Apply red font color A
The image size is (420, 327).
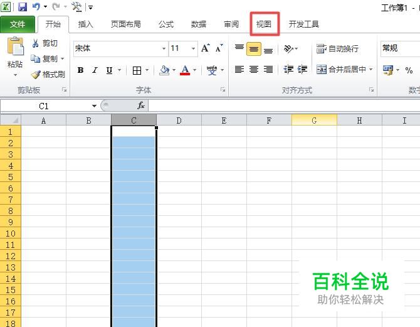[185, 70]
